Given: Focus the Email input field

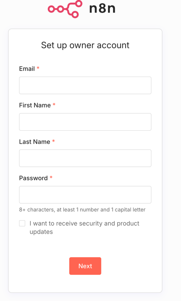Looking at the screenshot, I should [85, 85].
